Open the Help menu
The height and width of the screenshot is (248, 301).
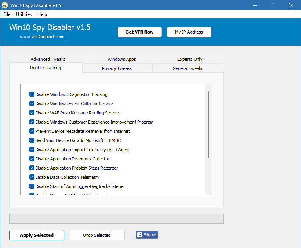tap(42, 14)
